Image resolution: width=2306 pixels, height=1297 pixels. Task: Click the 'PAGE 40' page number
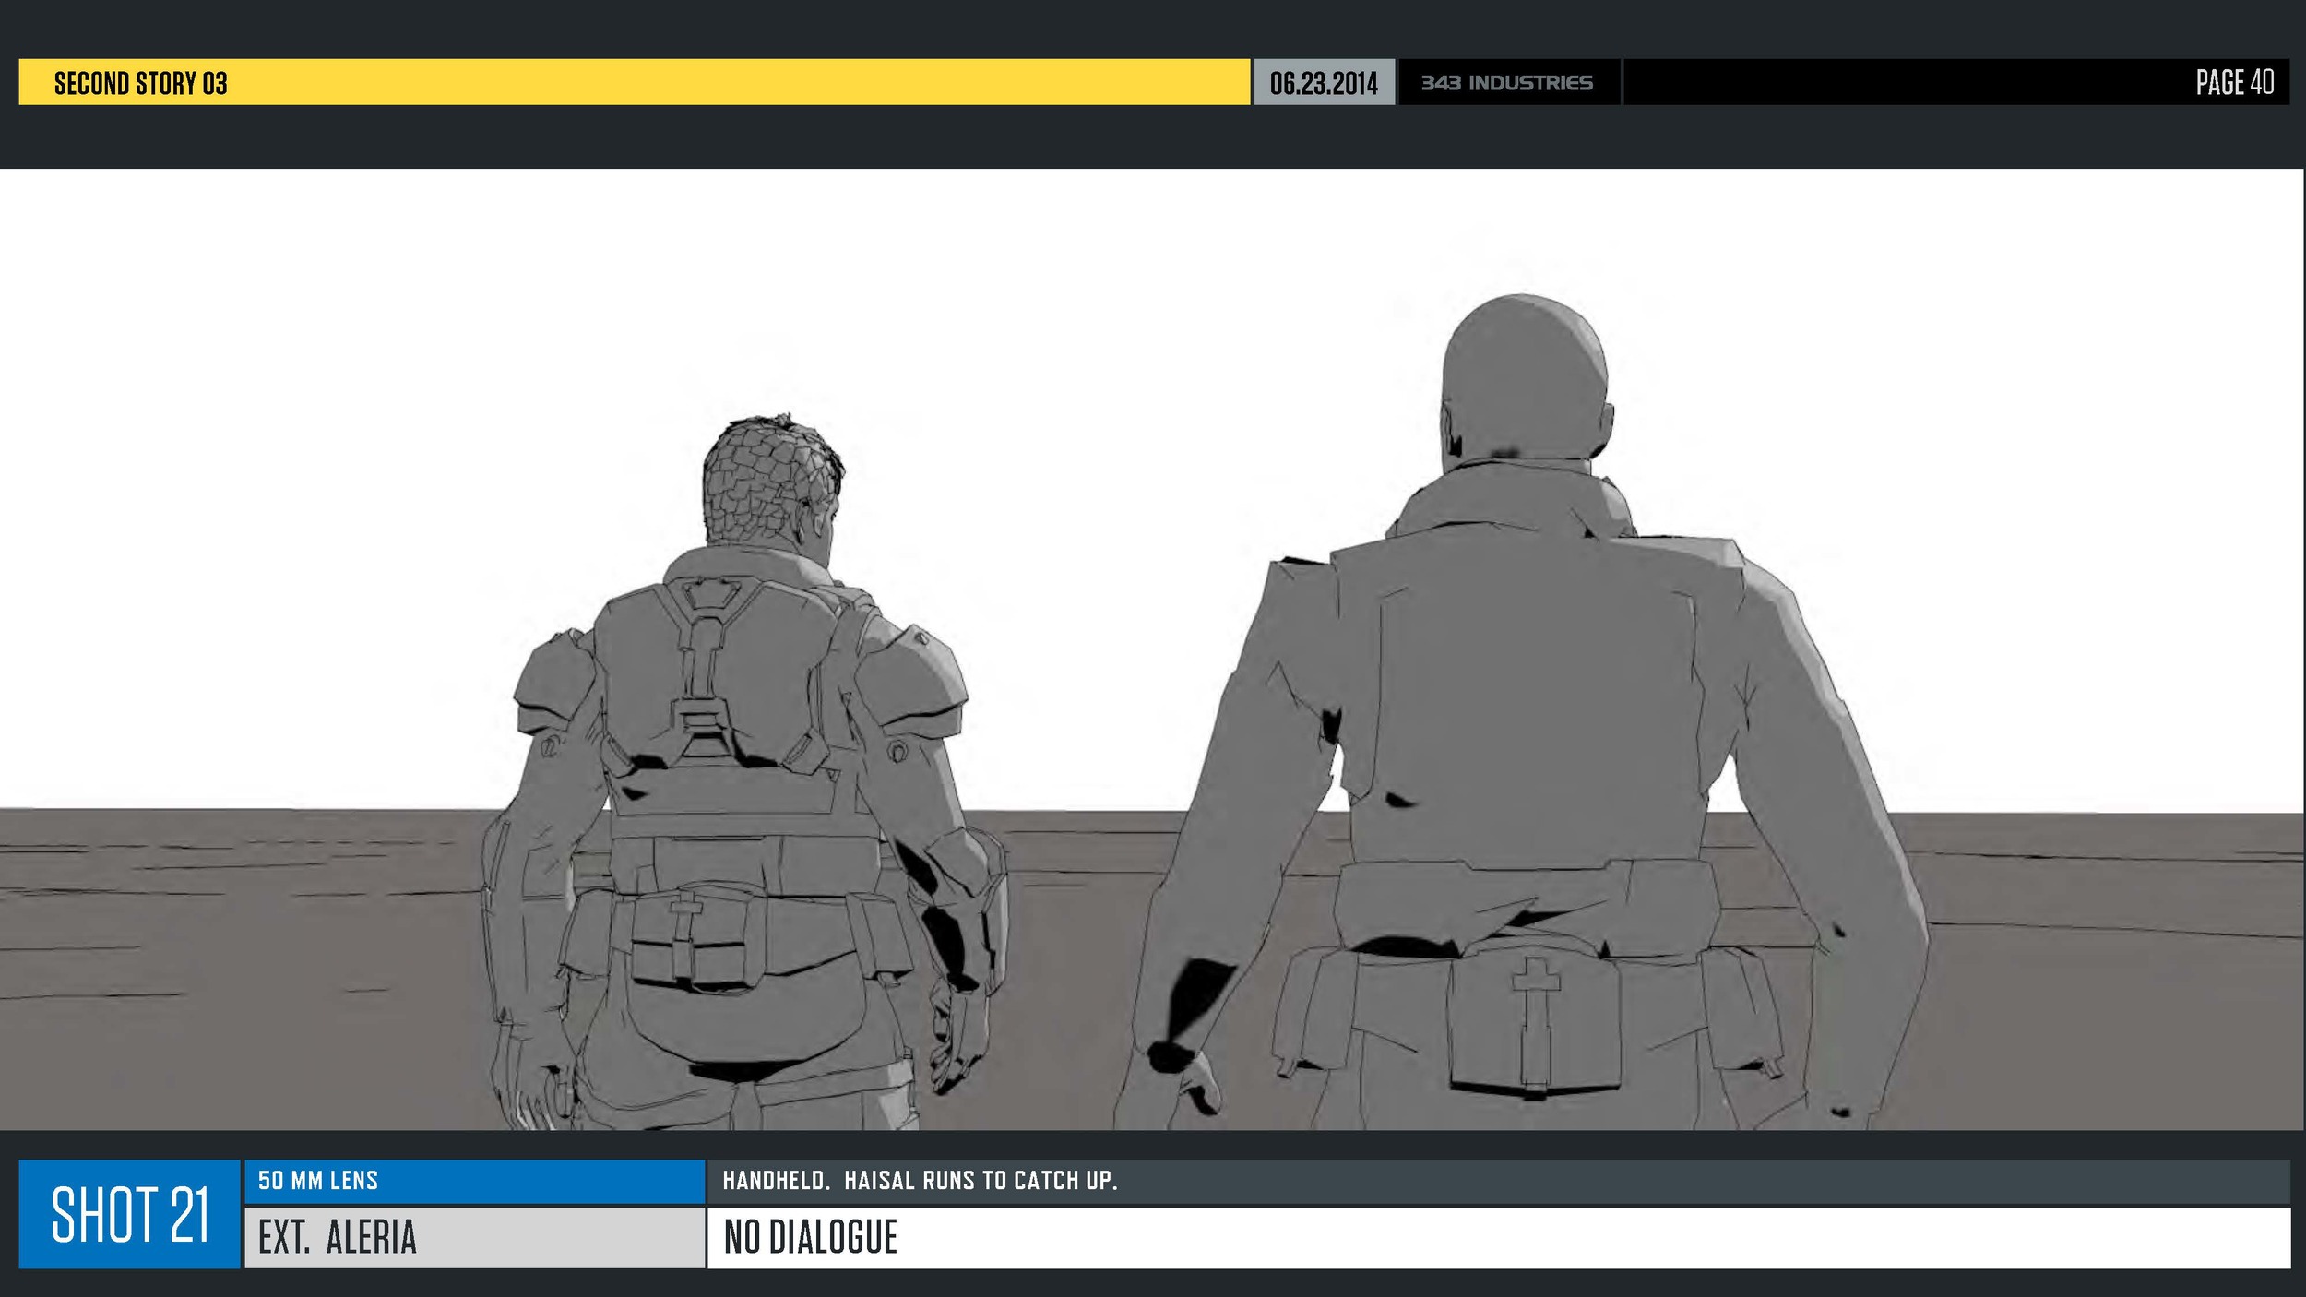2234,82
